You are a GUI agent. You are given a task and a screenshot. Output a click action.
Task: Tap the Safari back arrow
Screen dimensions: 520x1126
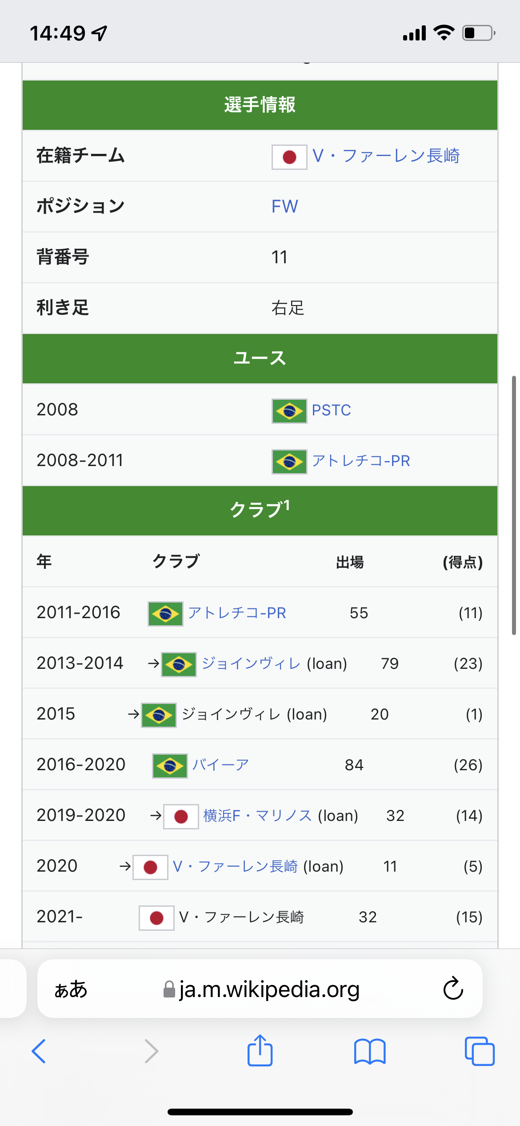[x=39, y=1051]
